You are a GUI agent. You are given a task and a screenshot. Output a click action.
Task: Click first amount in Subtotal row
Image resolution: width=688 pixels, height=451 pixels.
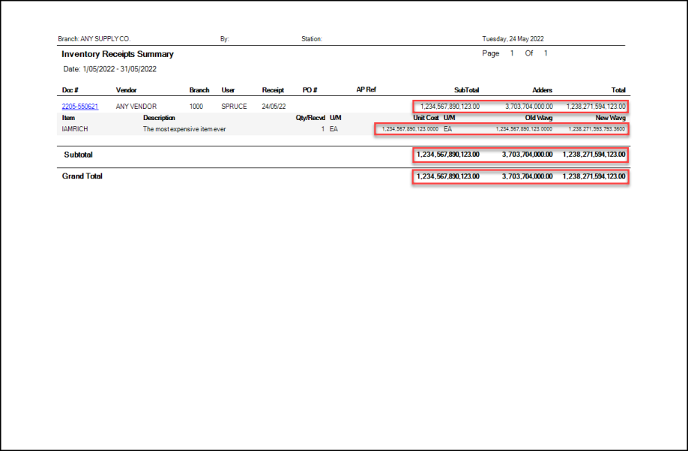tap(448, 155)
